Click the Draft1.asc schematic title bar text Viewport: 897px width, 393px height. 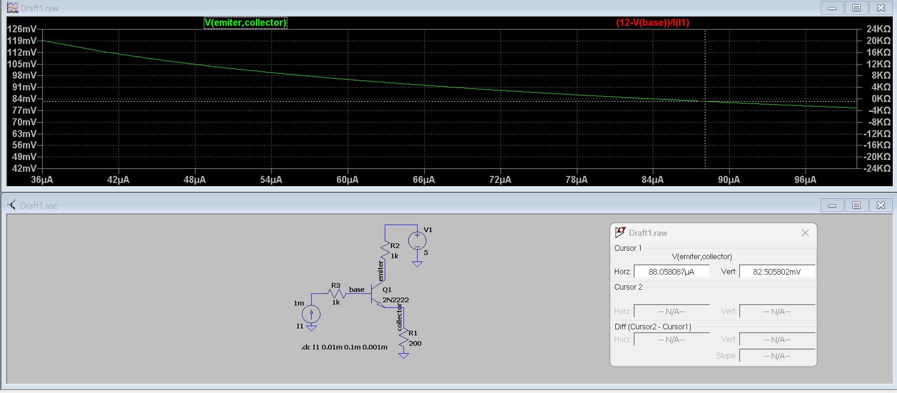(x=39, y=206)
